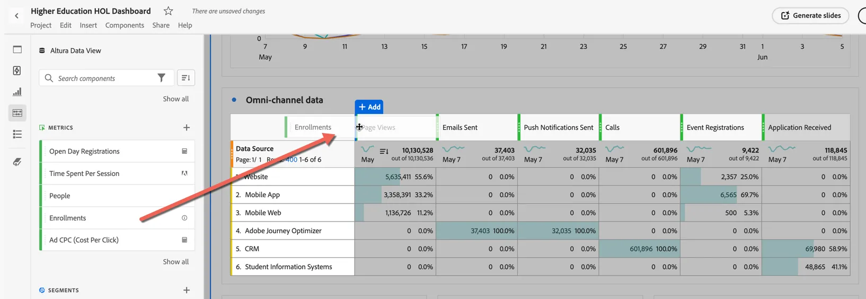Viewport: 866px width, 299px height.
Task: Open the Components menu
Action: point(125,25)
